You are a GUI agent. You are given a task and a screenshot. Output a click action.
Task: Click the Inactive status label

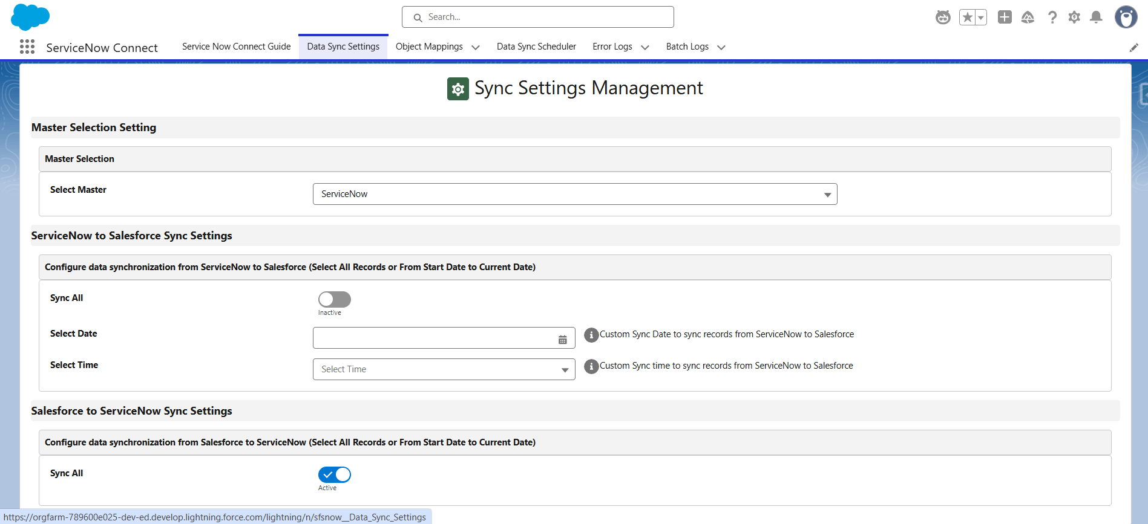tap(330, 312)
